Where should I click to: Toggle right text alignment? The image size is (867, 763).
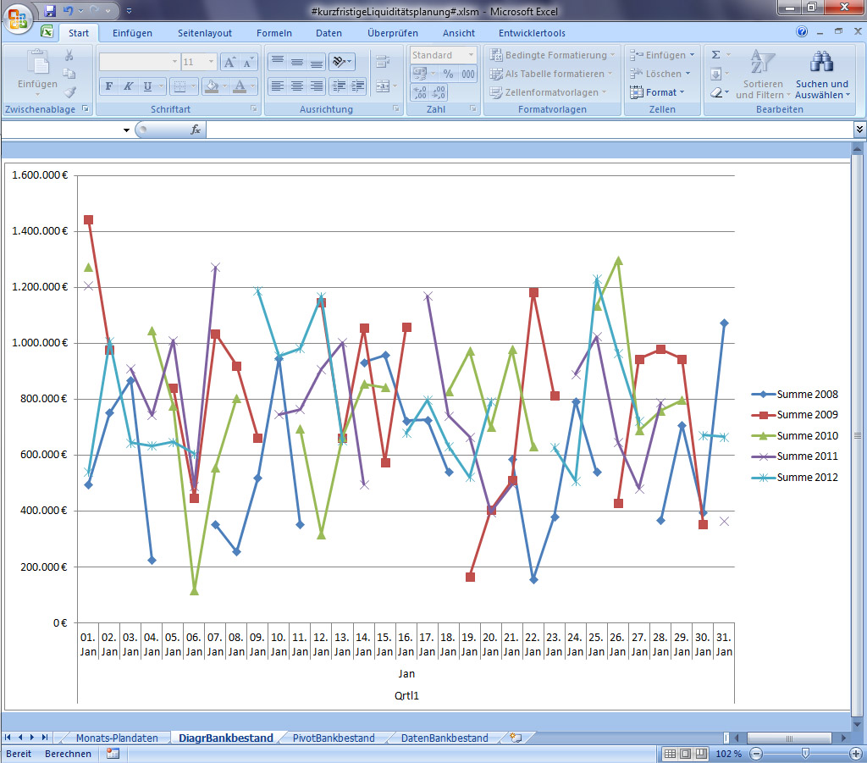click(317, 86)
